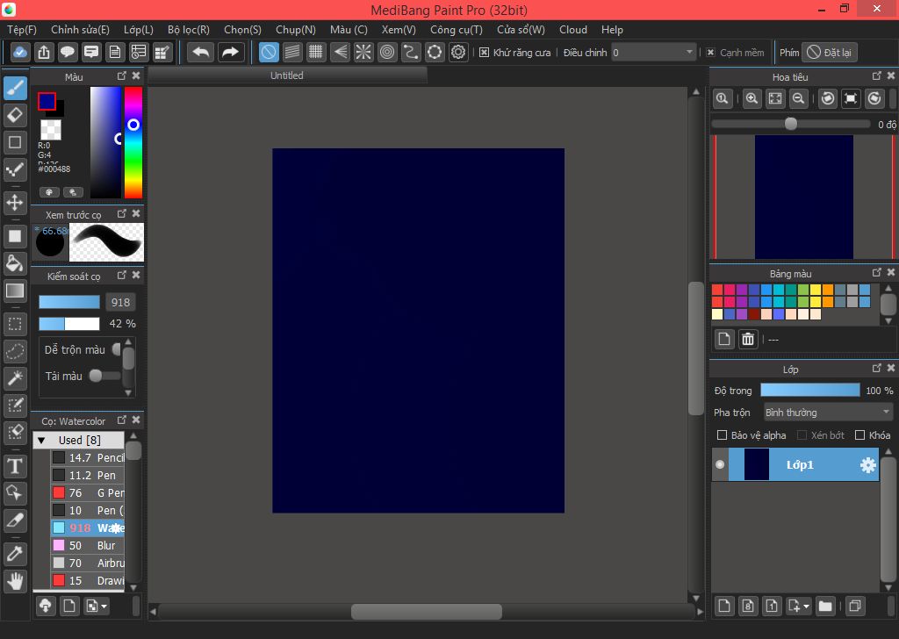Select the Bucket fill tool
899x639 pixels.
(16, 263)
